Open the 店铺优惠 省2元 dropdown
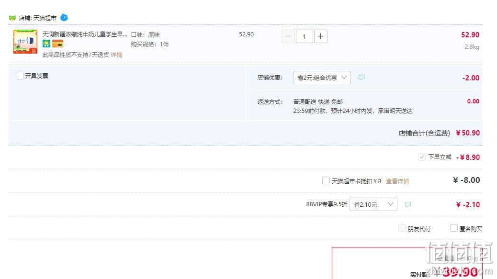Image resolution: width=497 pixels, height=279 pixels. 322,78
